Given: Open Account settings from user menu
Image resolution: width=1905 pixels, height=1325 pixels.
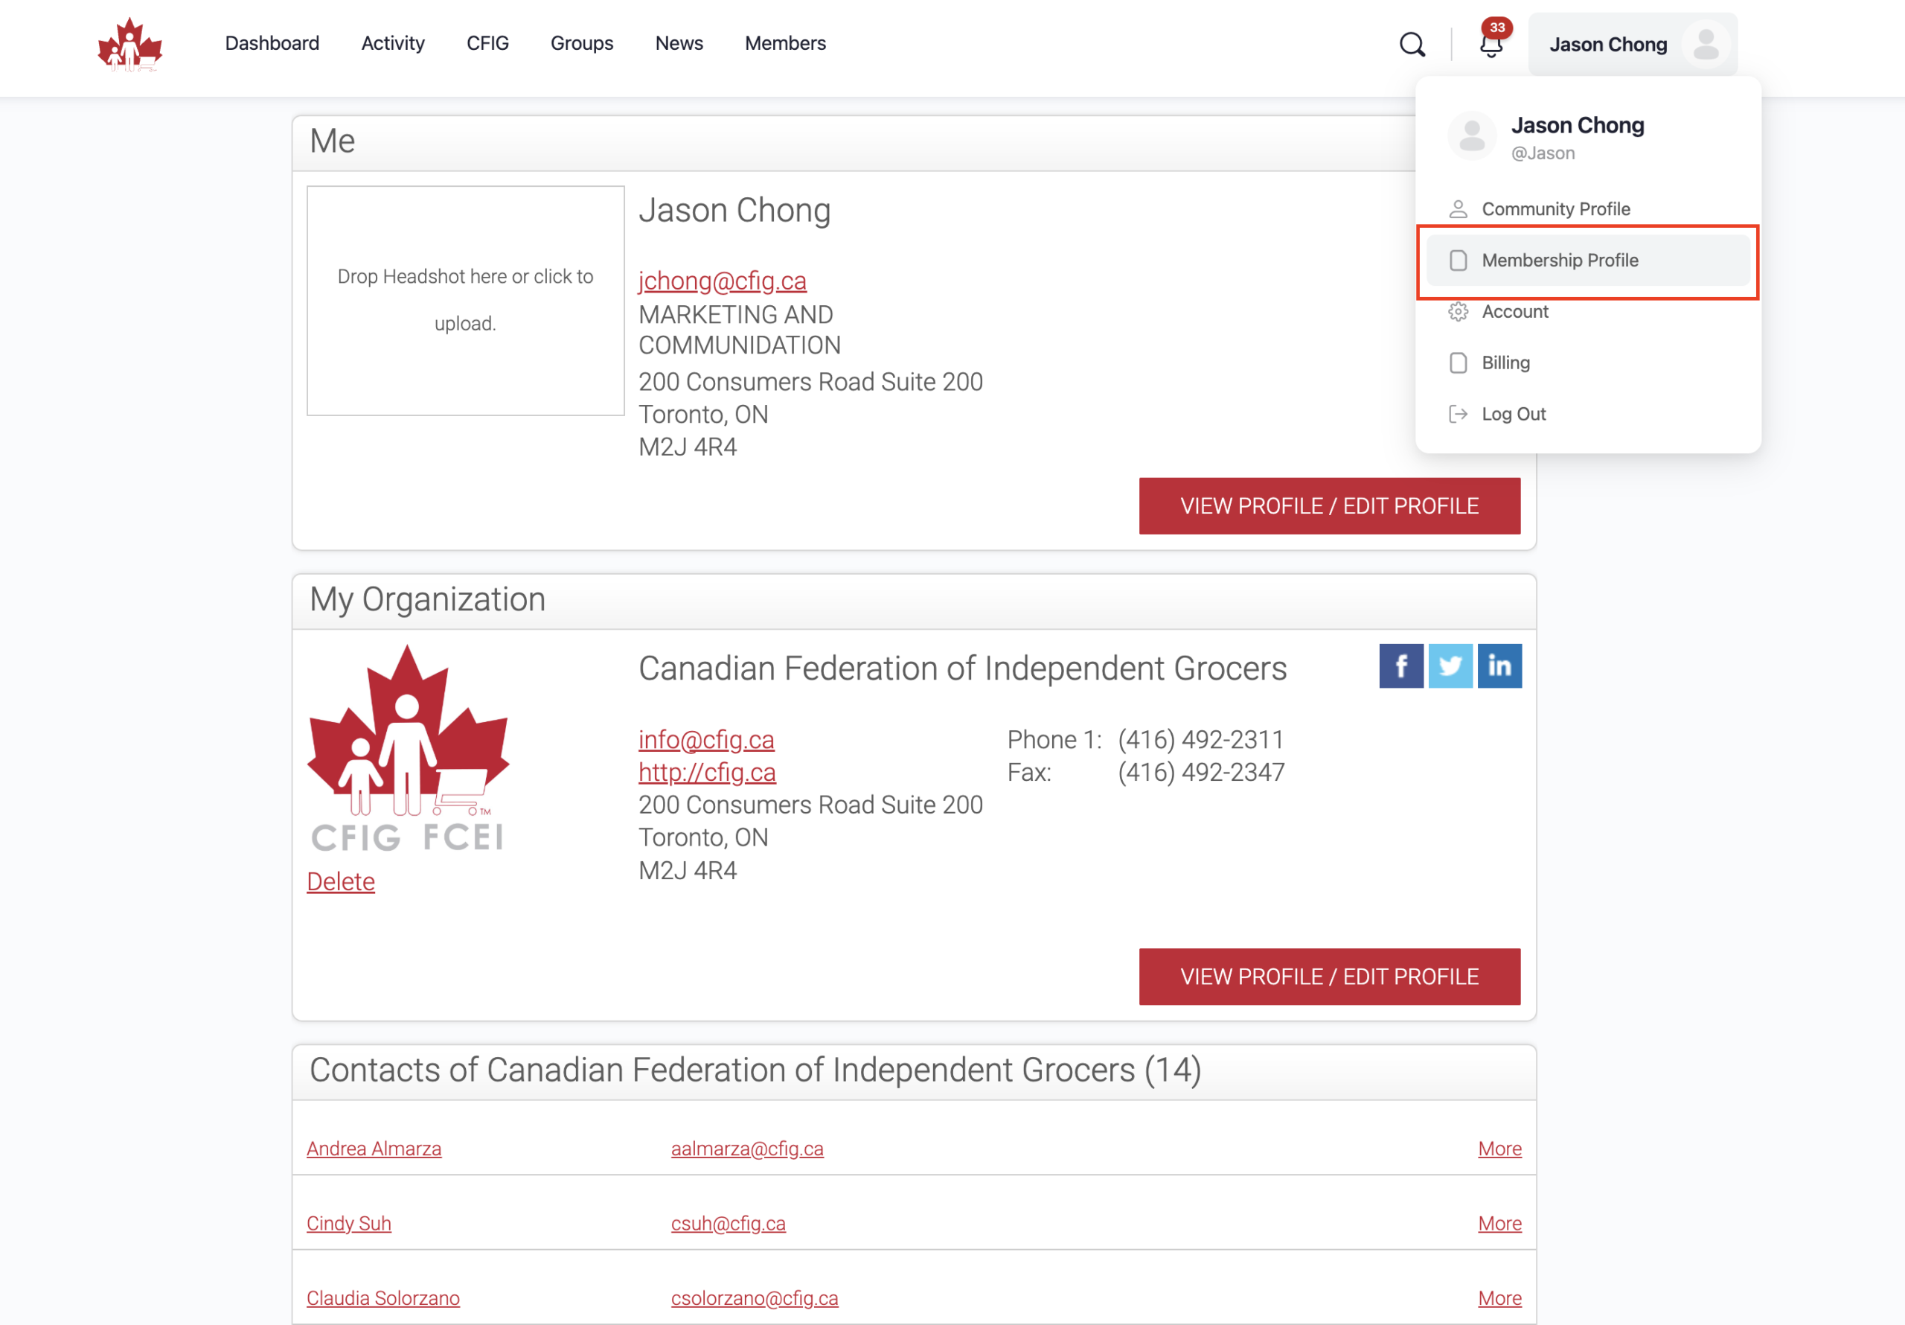Looking at the screenshot, I should pyautogui.click(x=1588, y=312).
